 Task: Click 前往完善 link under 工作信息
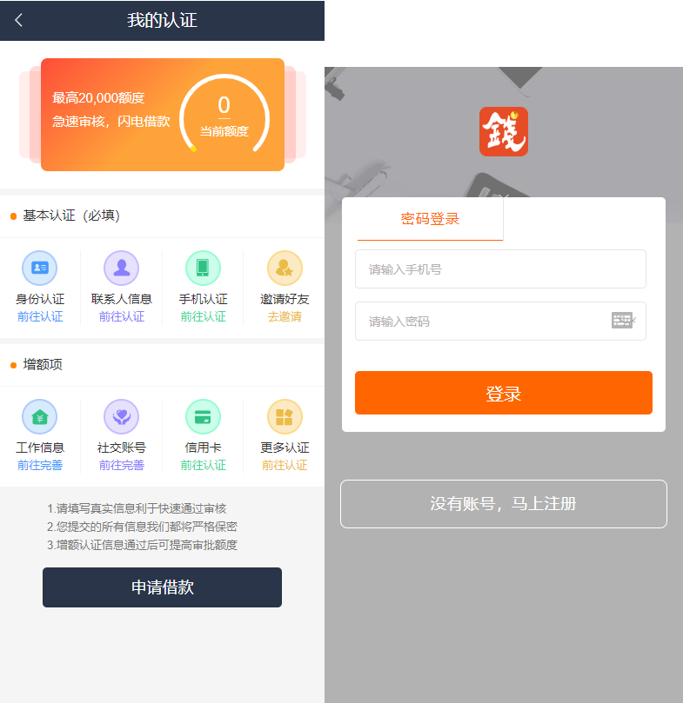click(40, 466)
